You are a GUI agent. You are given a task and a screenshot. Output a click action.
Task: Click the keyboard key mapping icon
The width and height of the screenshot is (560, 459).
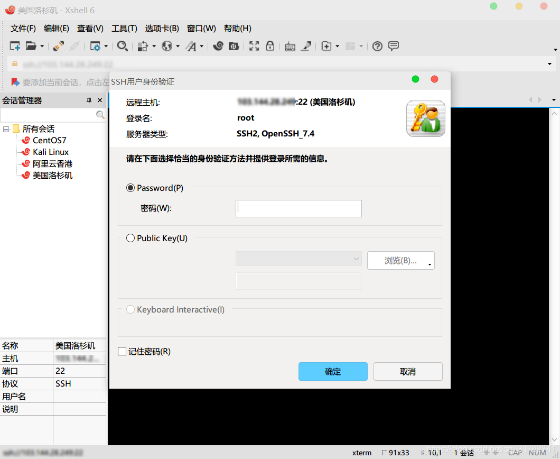point(290,47)
